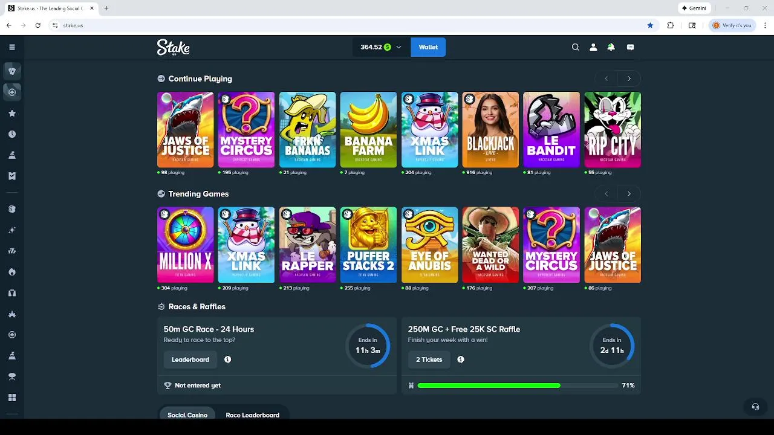This screenshot has height=435, width=774.
Task: Open Eye of Anubis game thumbnail
Action: point(429,245)
